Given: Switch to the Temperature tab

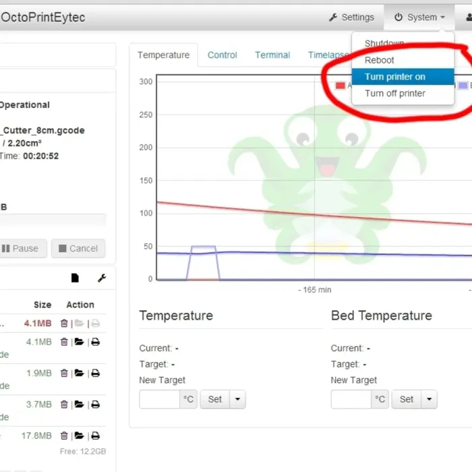Looking at the screenshot, I should point(163,55).
